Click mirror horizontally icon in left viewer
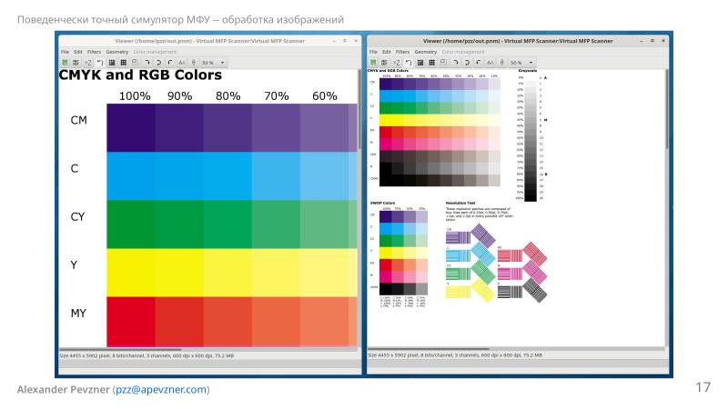 point(182,63)
